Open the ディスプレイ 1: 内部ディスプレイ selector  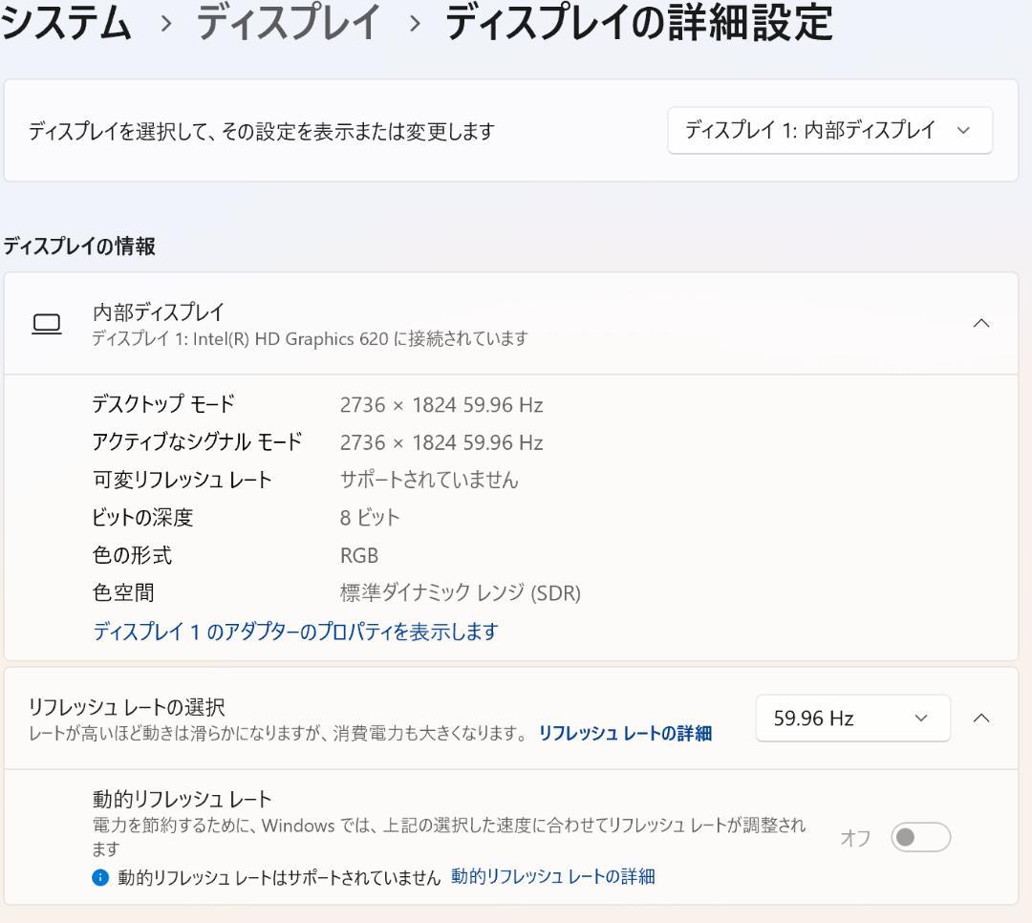(x=829, y=130)
